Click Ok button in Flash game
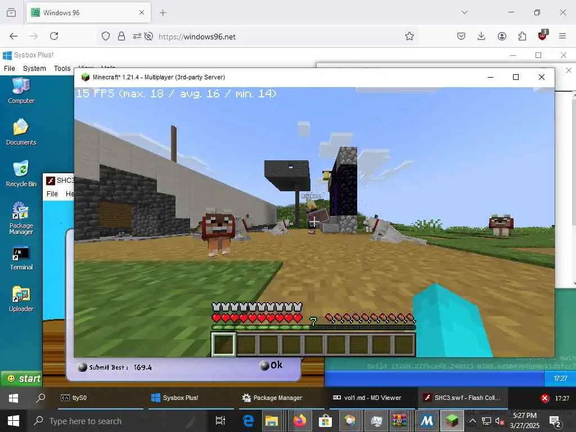The image size is (576, 432). [271, 365]
